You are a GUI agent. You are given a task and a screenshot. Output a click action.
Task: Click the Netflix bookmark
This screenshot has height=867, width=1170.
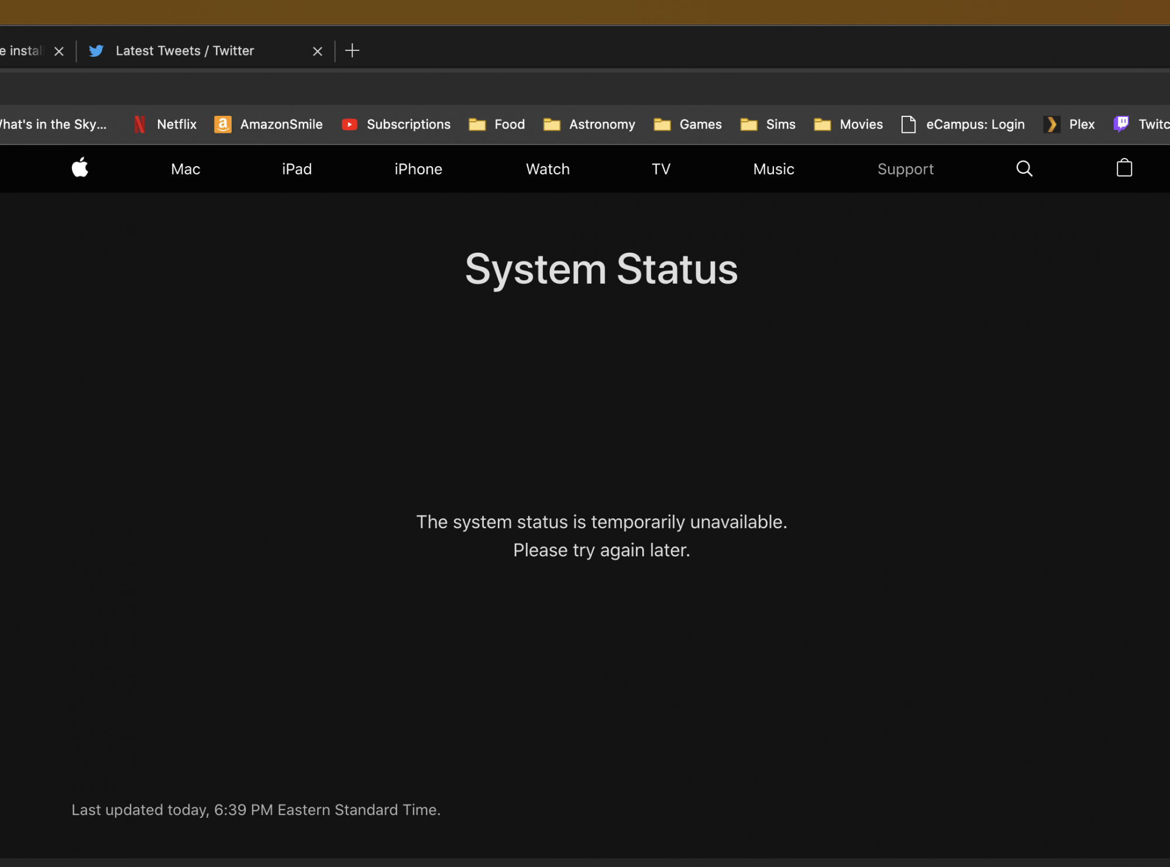[x=166, y=125]
